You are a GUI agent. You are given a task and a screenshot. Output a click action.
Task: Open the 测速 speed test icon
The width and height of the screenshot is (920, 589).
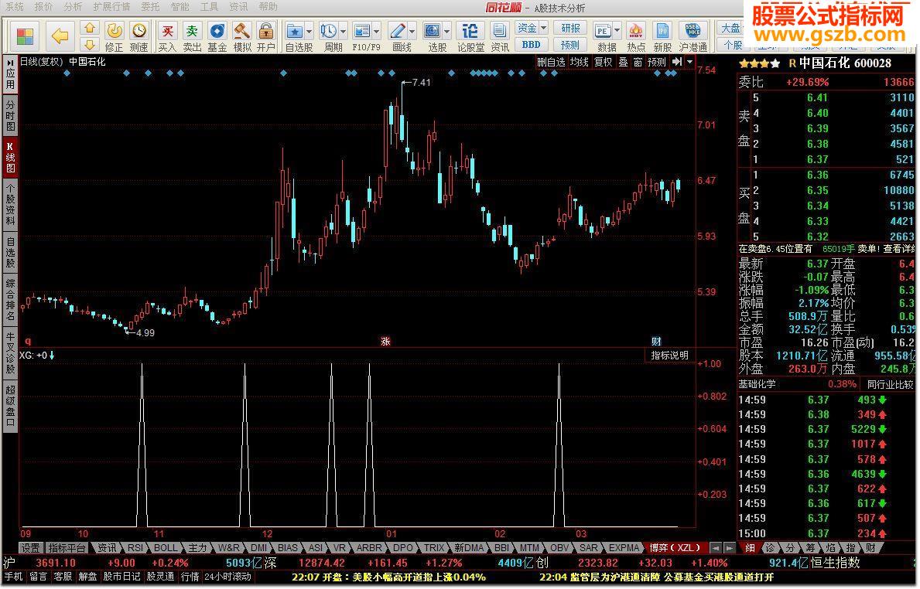(139, 36)
